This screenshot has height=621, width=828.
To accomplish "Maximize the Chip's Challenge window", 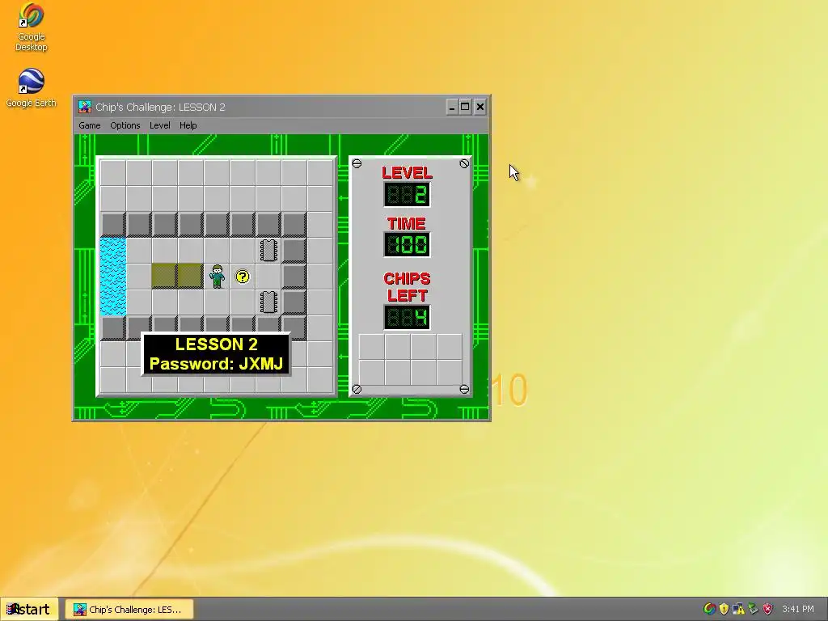I will coord(465,108).
